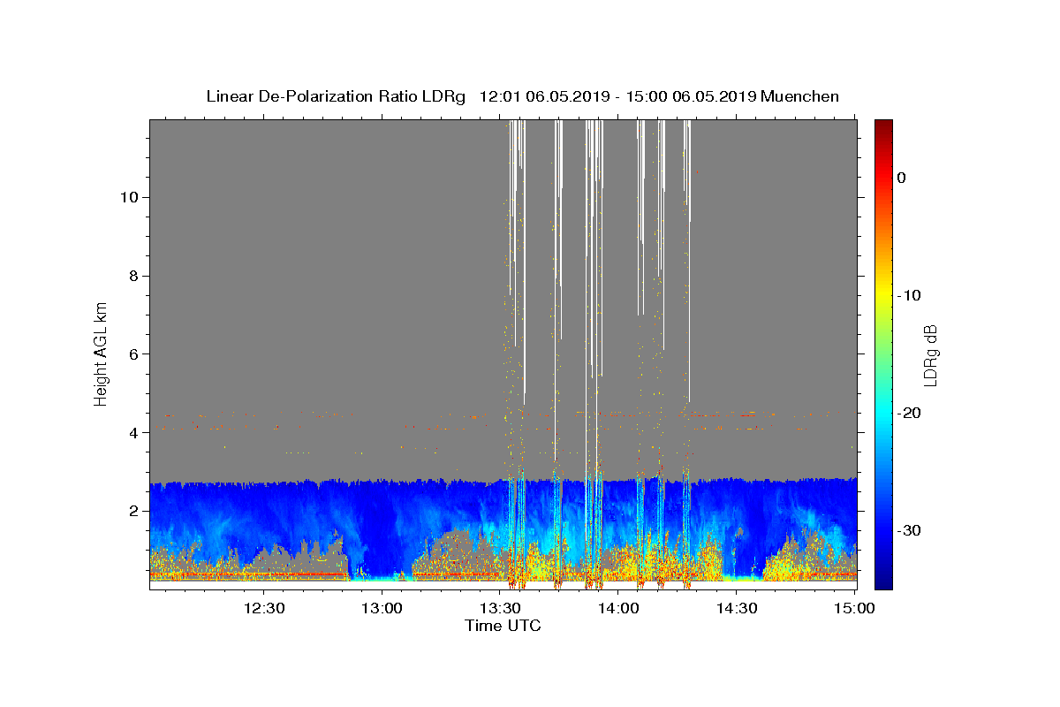This screenshot has height=707, width=1060.
Task: Click the station name 'Muenchen' in title
Action: [800, 96]
